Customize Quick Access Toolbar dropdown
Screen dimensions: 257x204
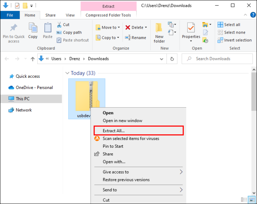click(x=31, y=6)
